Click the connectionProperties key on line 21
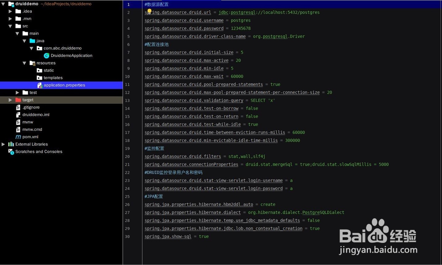This screenshot has height=265, width=442. 191,164
